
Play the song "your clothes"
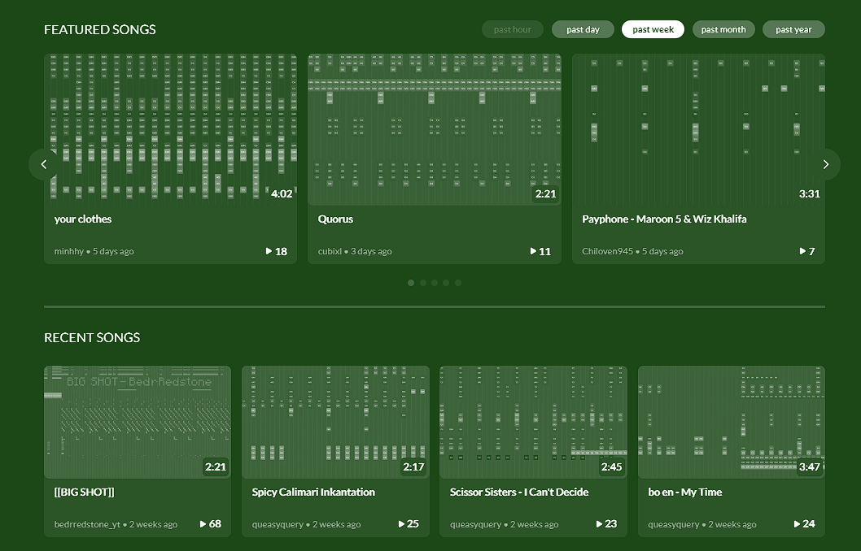(271, 251)
